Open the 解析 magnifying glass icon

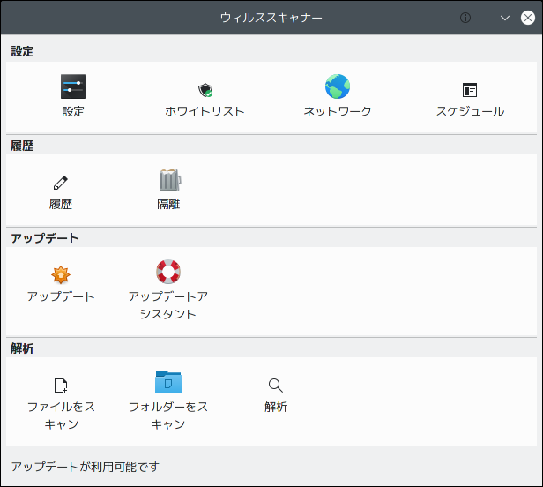click(276, 386)
